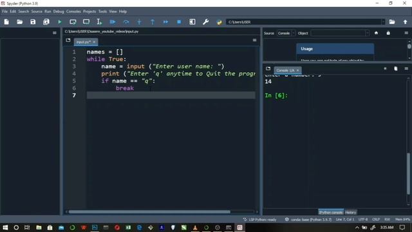Open the left pane's options menu

55,33
